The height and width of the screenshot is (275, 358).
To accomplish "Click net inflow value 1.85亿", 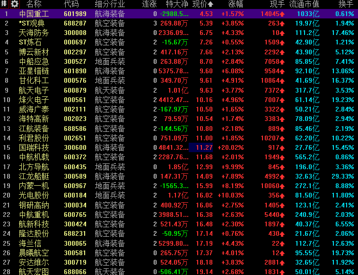I will (x=178, y=167).
